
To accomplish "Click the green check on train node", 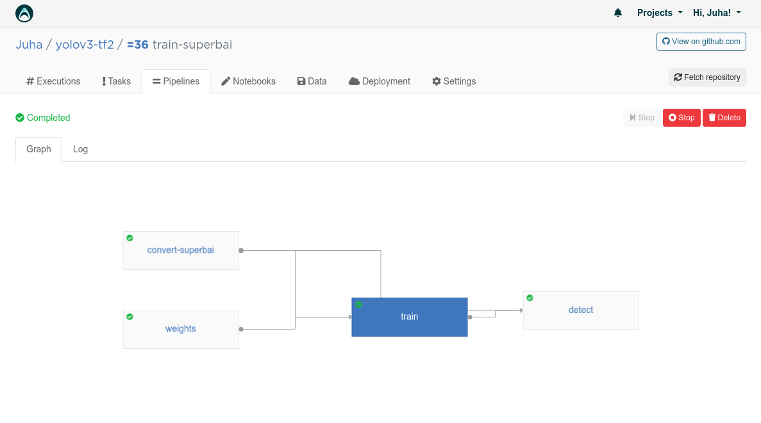I will [358, 305].
